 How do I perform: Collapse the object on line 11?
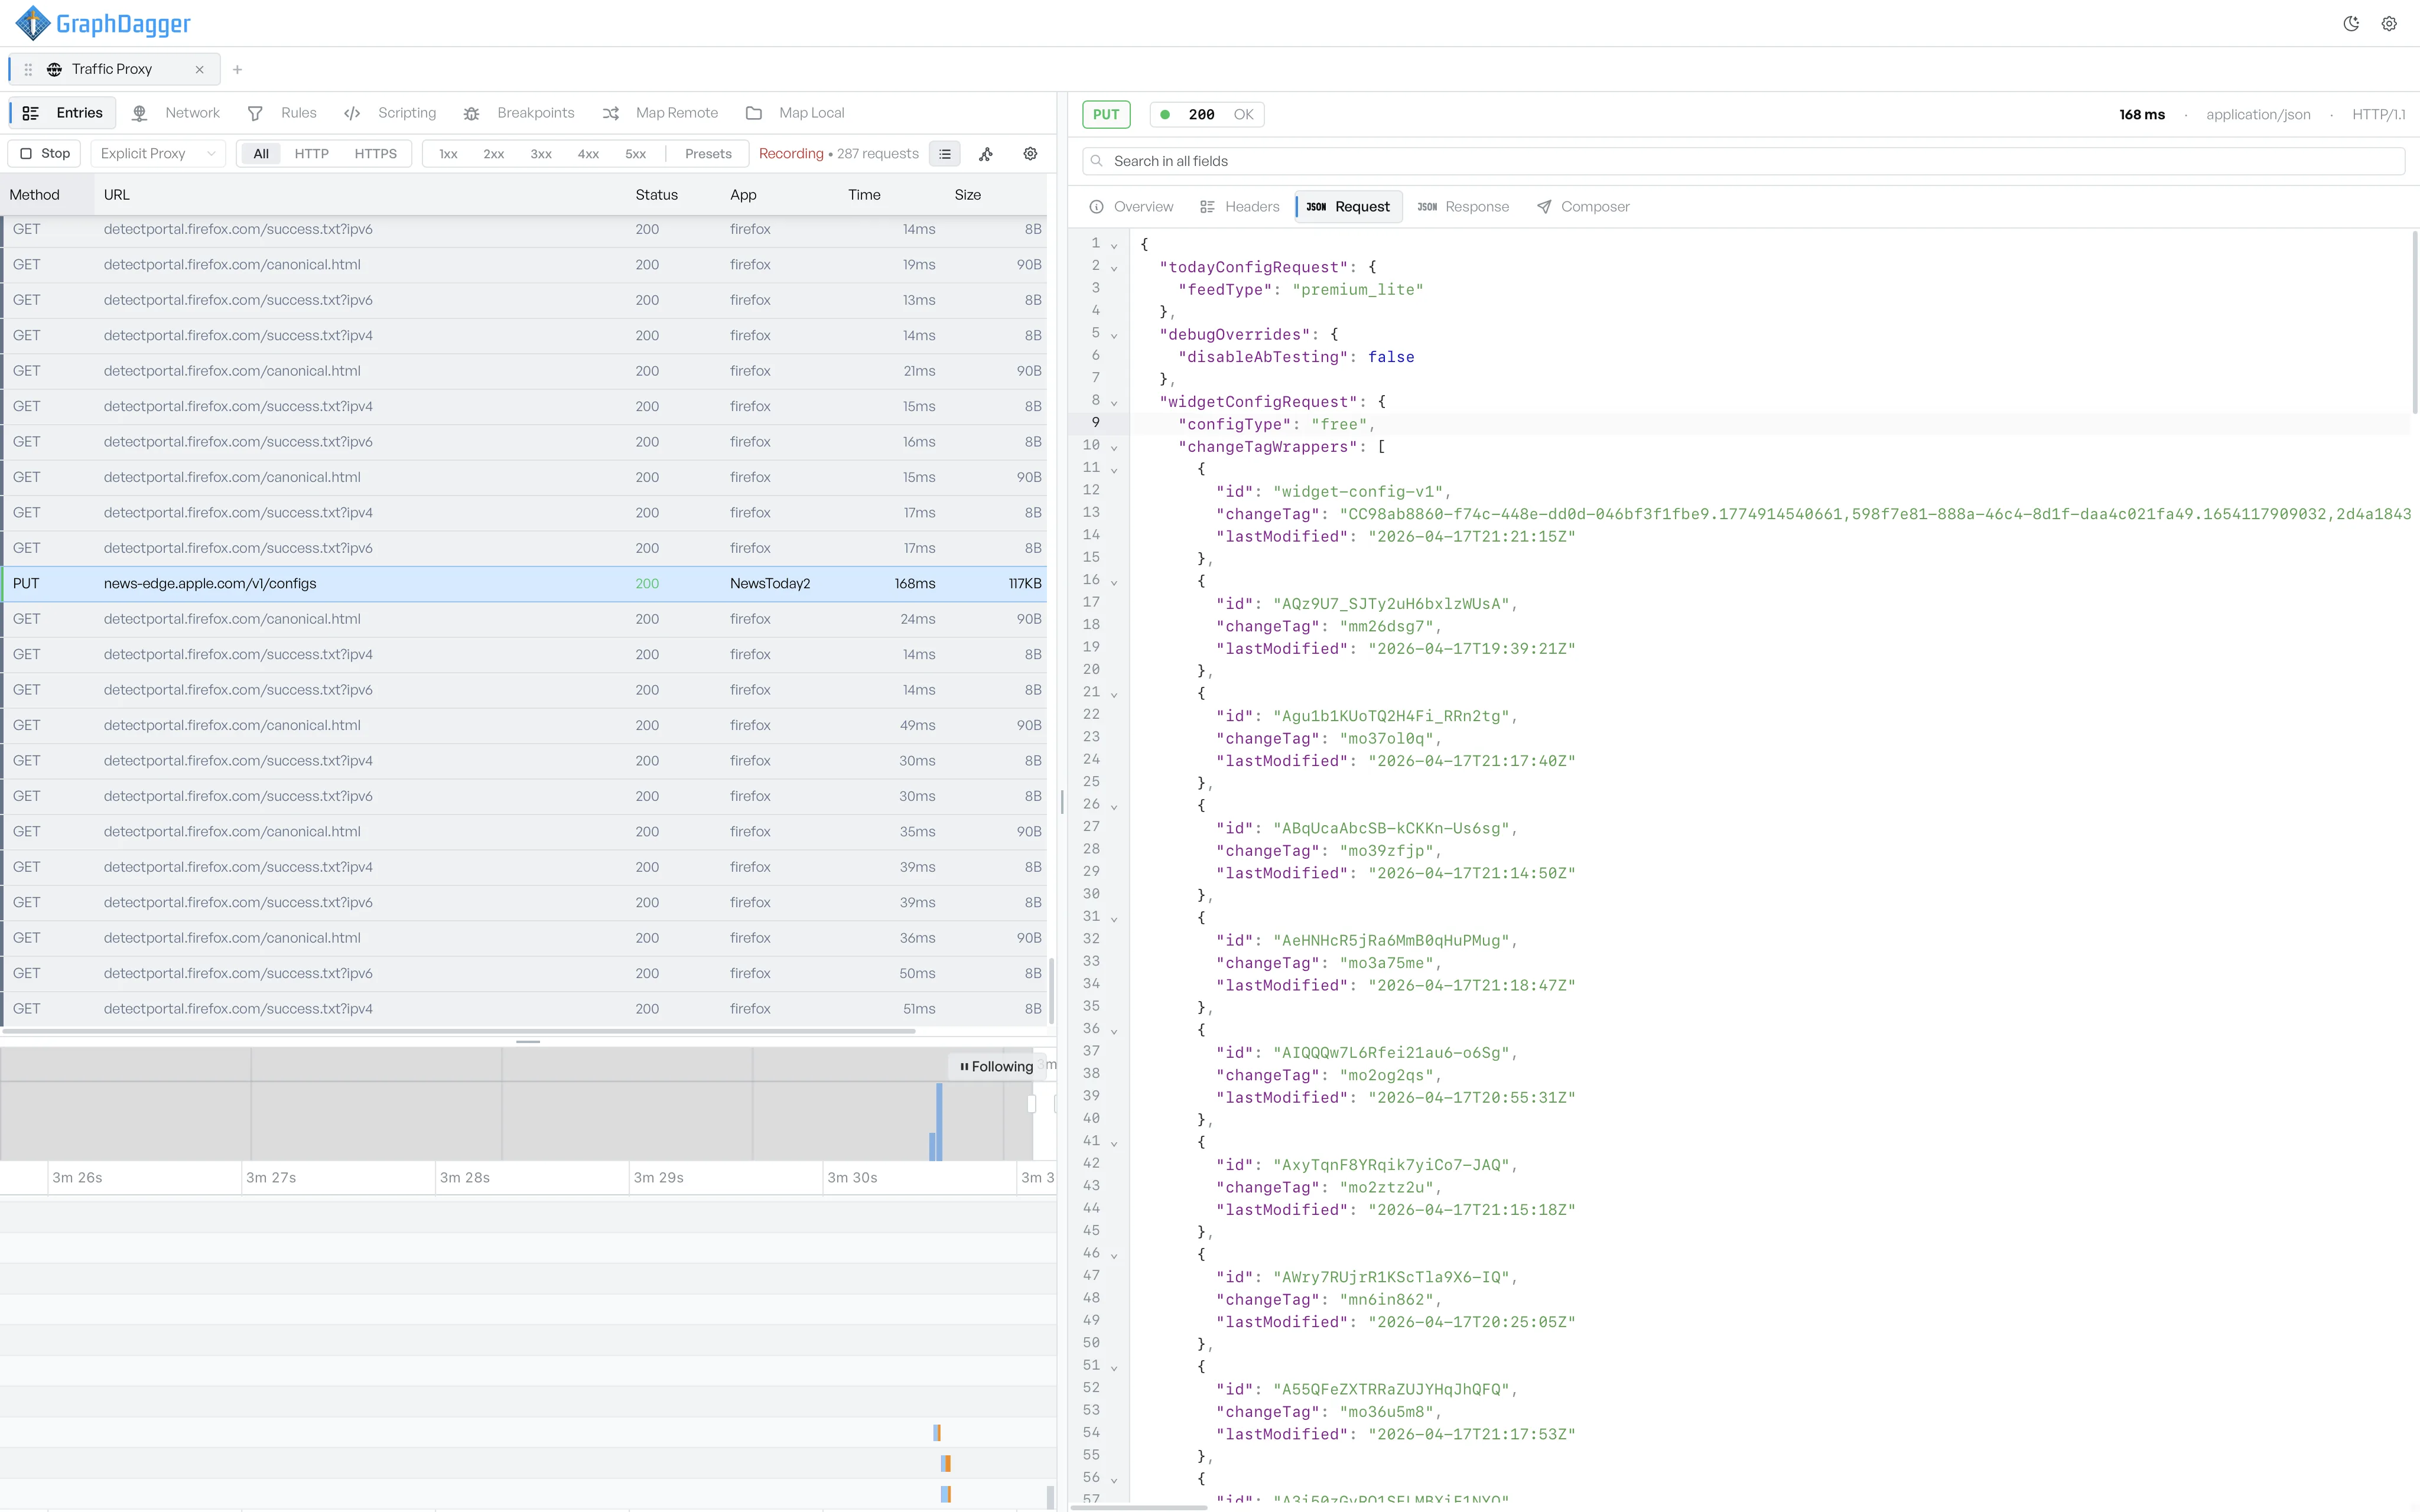(1113, 470)
